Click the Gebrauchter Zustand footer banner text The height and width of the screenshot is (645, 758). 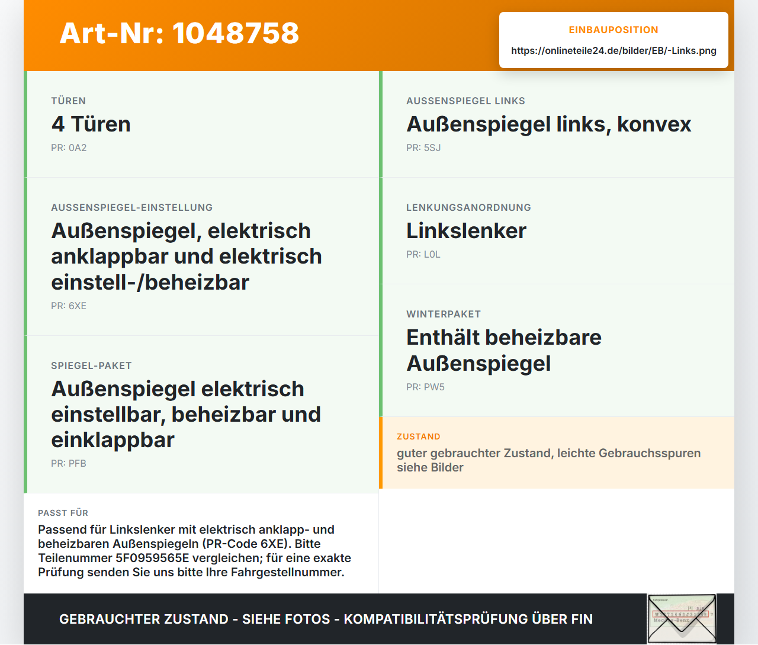click(x=326, y=619)
